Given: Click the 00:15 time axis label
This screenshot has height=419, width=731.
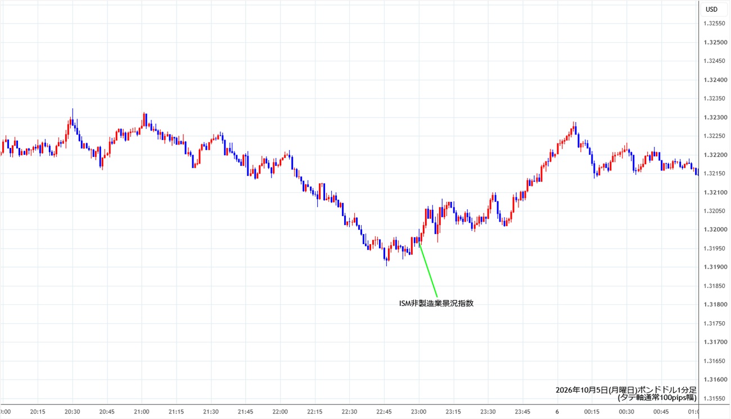Looking at the screenshot, I should tap(592, 412).
